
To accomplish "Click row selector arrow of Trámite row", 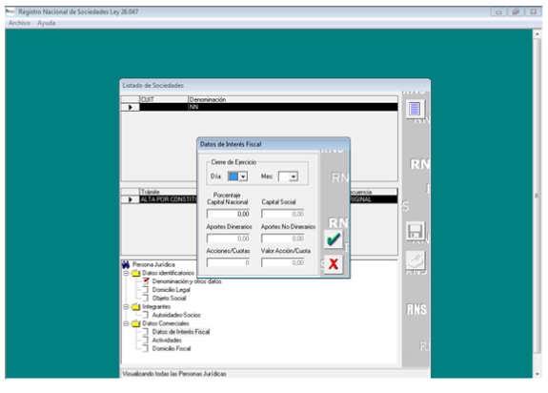I will point(131,199).
